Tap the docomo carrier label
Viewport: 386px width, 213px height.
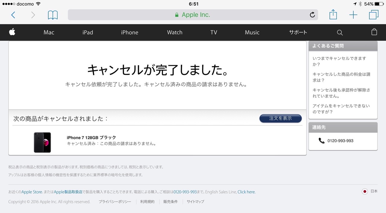[x=25, y=4]
